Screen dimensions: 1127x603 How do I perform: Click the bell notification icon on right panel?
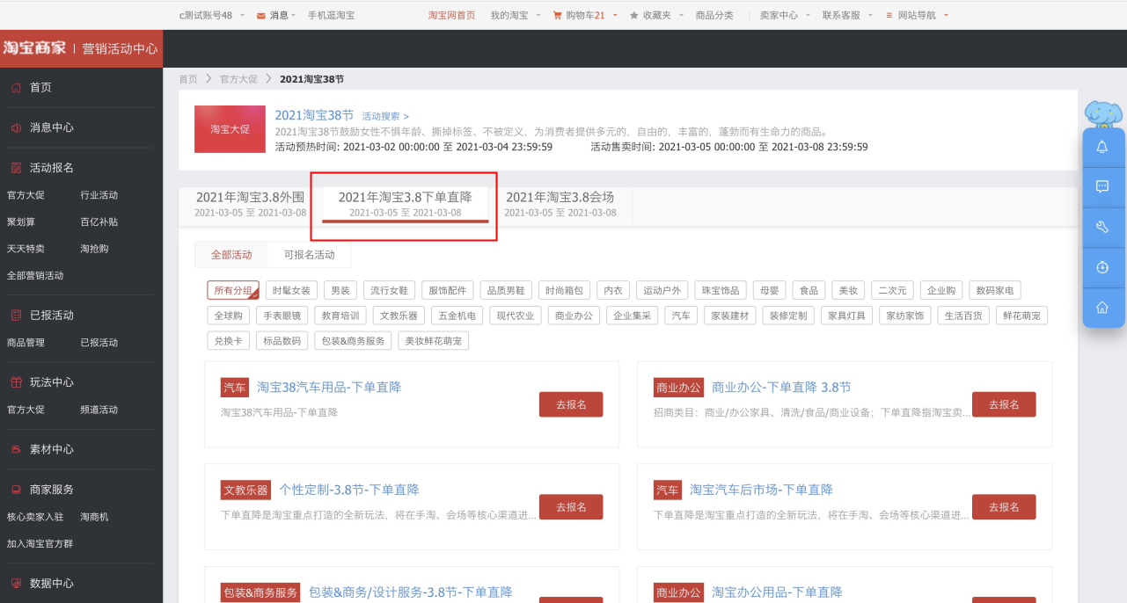(x=1102, y=147)
